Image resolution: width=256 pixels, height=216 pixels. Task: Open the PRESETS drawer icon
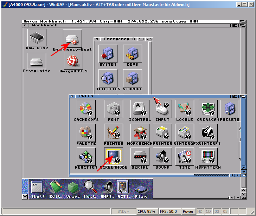point(230,109)
